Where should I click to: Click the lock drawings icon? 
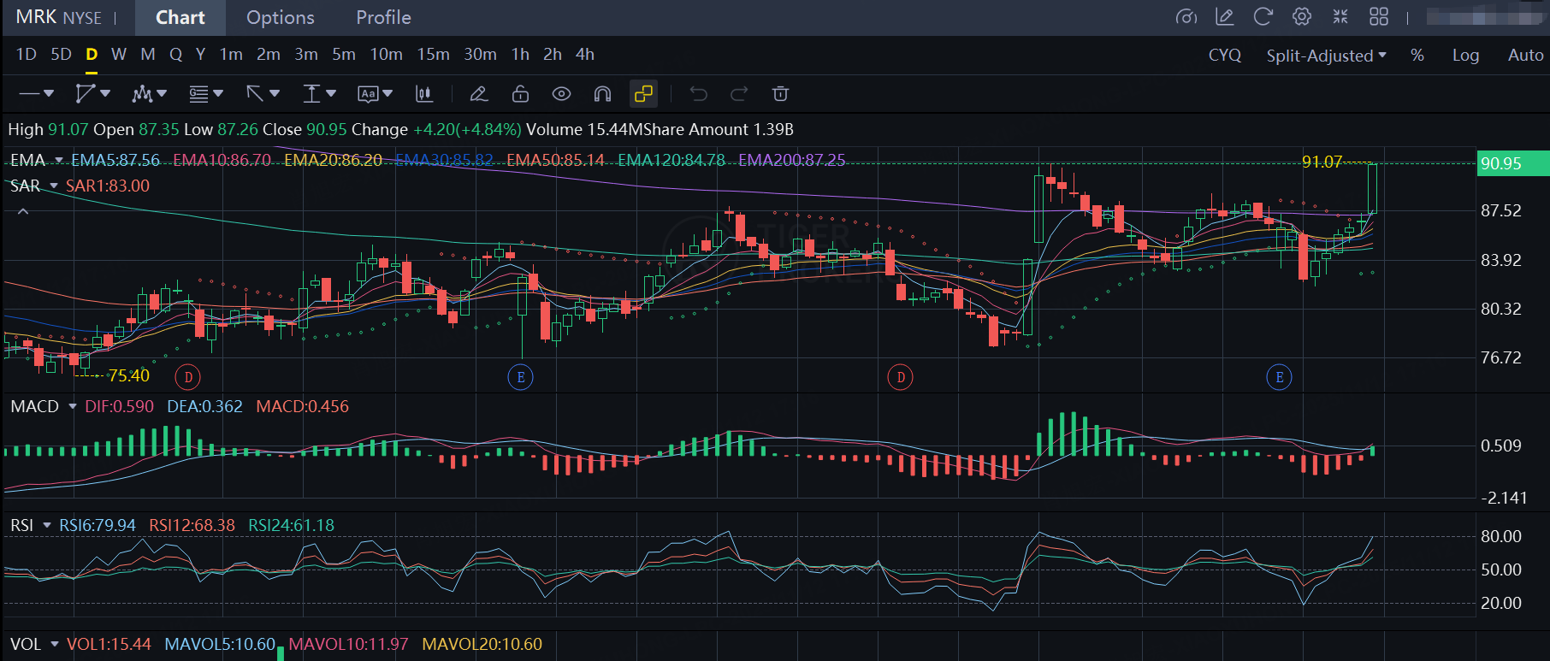[520, 94]
